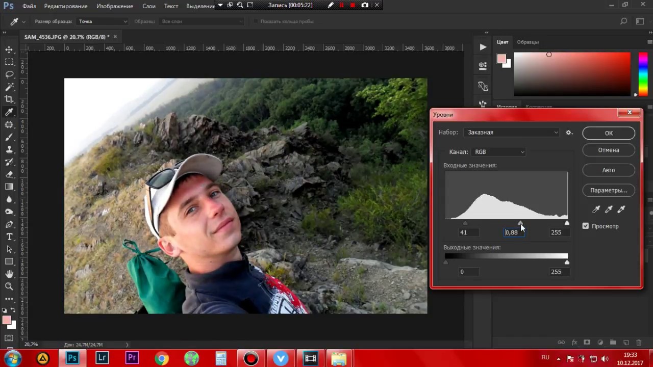The height and width of the screenshot is (367, 653).
Task: Open the Редактирование menu
Action: pos(66,6)
